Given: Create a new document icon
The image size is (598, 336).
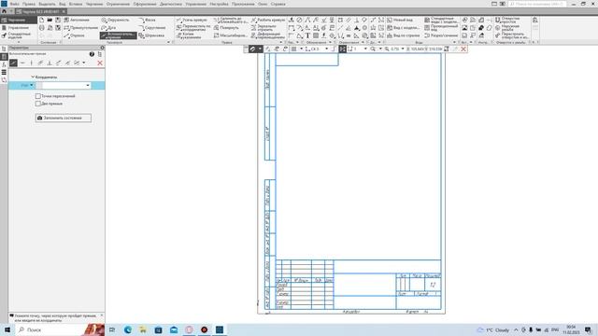Looking at the screenshot, I should click(x=41, y=20).
